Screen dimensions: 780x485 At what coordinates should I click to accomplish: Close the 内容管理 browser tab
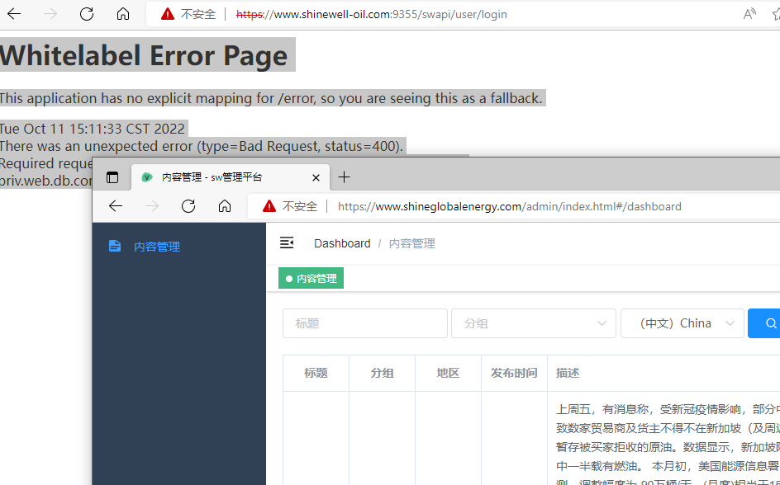[316, 177]
